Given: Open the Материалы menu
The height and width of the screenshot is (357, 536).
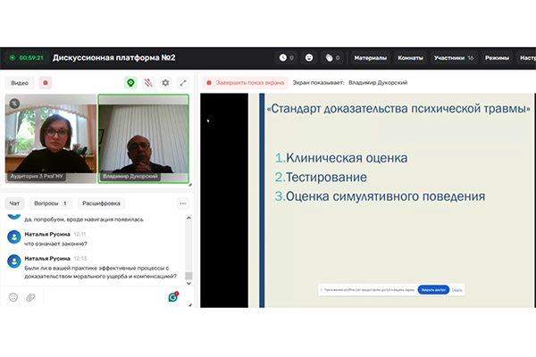Looking at the screenshot, I should [x=370, y=58].
